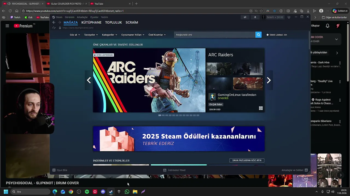350x196 pixels.
Task: Go back with Steam back arrow
Action: click(54, 22)
